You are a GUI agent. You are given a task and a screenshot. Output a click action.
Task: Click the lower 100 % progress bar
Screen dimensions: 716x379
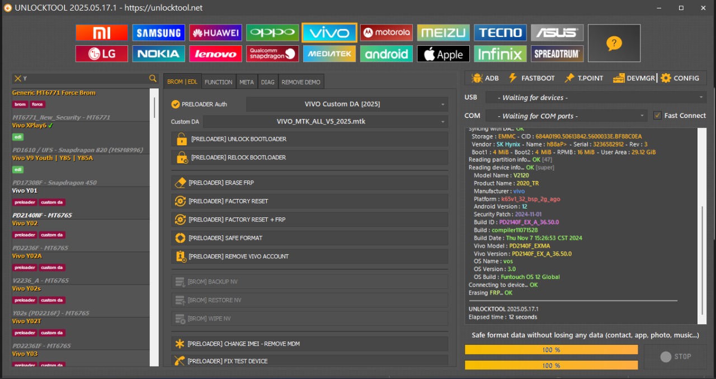click(x=551, y=366)
